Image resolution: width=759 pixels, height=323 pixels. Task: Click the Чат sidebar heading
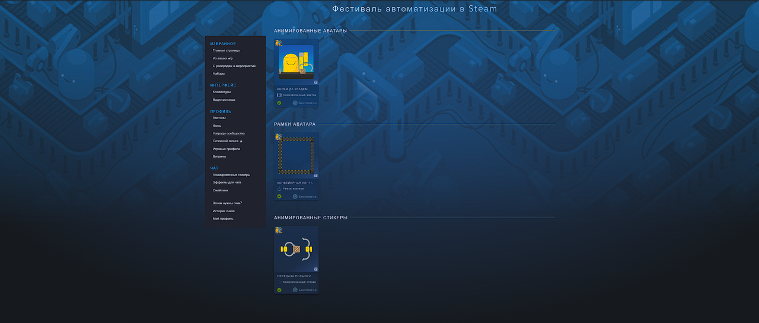tap(214, 168)
